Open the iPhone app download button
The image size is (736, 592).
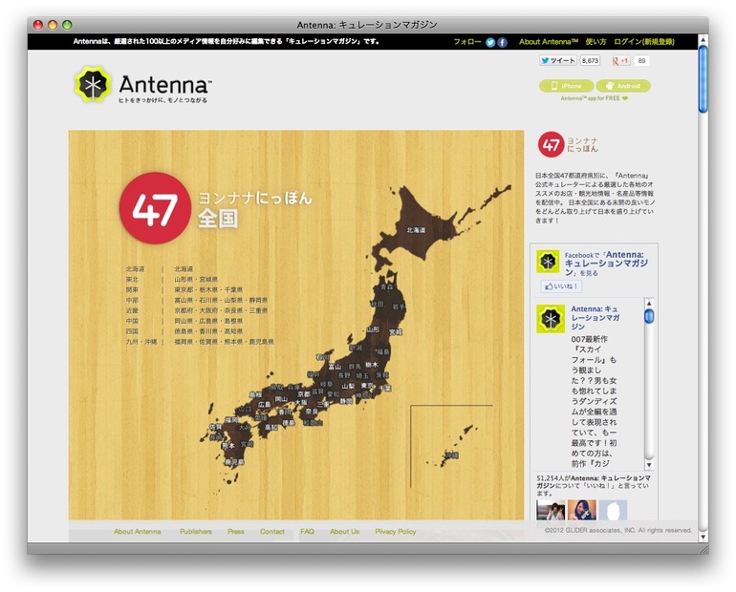click(567, 86)
